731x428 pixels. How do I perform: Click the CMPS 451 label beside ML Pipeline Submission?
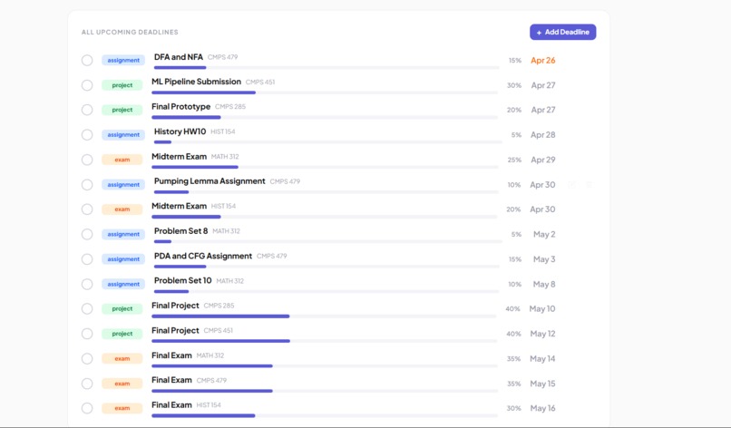pos(260,82)
